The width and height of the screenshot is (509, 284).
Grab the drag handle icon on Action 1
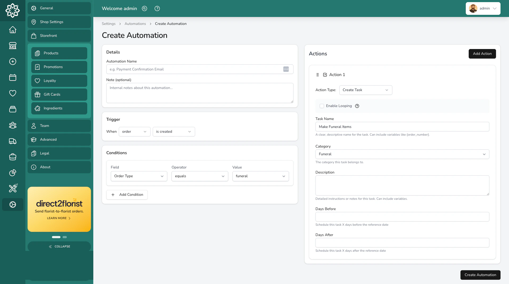click(317, 75)
